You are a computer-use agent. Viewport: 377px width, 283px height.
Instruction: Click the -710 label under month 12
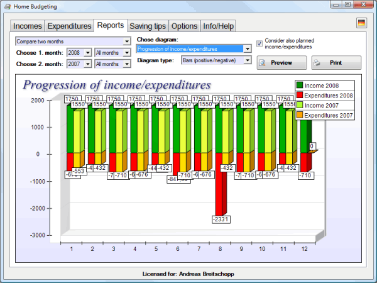click(306, 175)
